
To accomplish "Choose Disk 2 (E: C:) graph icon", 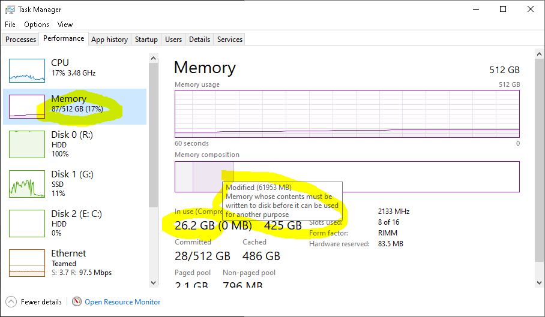I will click(x=27, y=222).
